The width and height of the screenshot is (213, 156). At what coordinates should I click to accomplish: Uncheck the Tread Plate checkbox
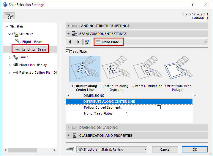(67, 52)
